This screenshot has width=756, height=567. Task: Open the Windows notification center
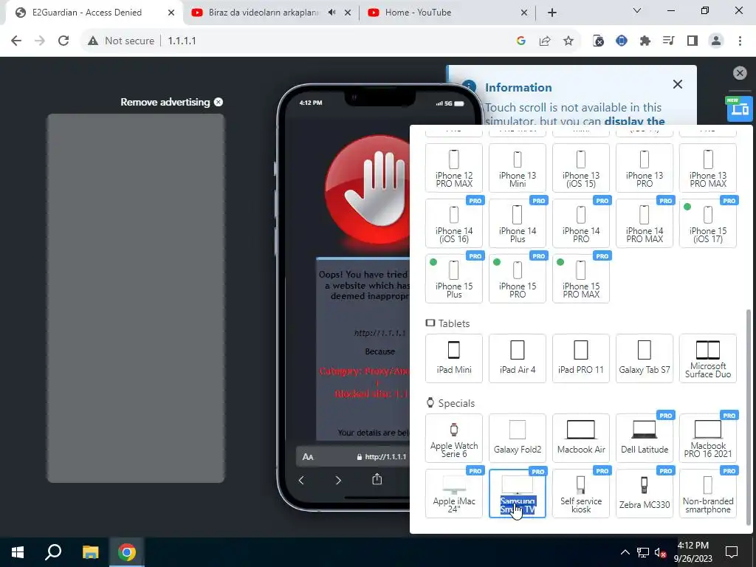[x=732, y=552]
